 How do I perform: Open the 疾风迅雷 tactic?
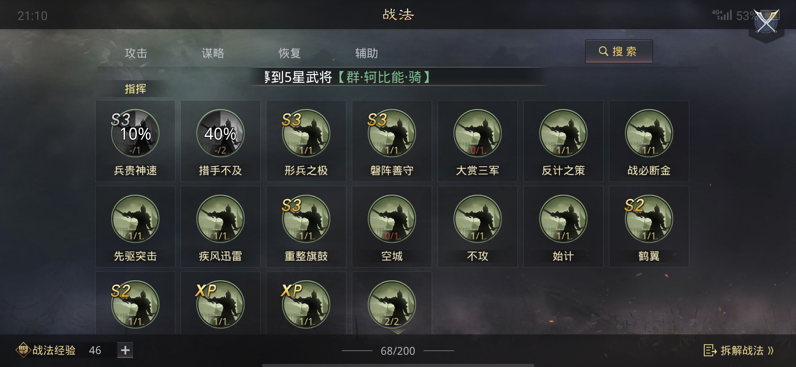click(x=220, y=219)
